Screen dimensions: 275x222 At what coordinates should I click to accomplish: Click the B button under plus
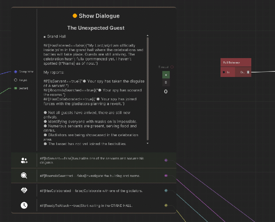pos(166,82)
